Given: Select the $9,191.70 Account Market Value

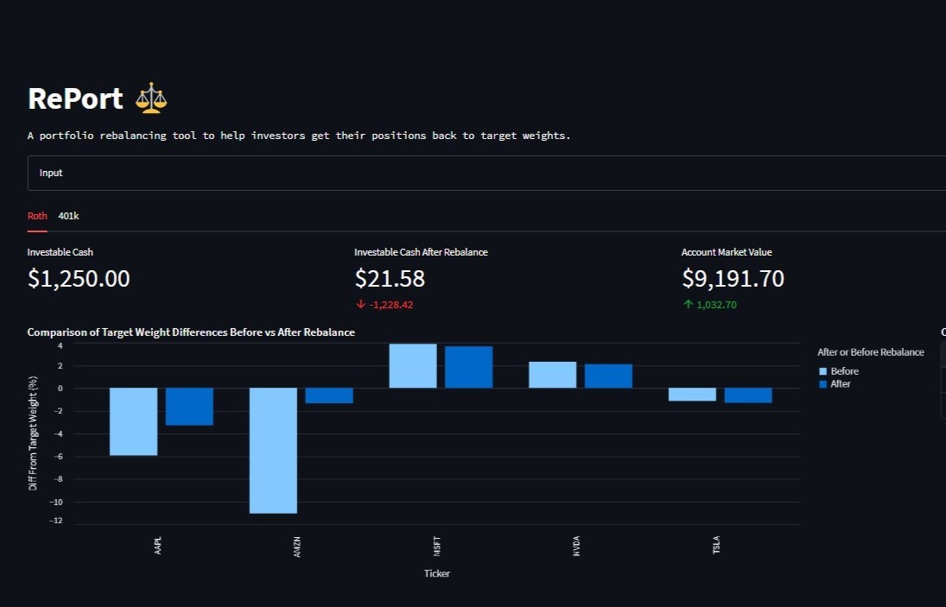Looking at the screenshot, I should [733, 279].
